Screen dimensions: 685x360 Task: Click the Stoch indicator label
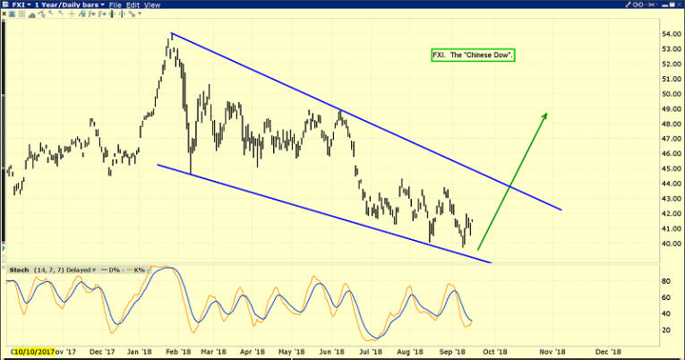pyautogui.click(x=19, y=270)
